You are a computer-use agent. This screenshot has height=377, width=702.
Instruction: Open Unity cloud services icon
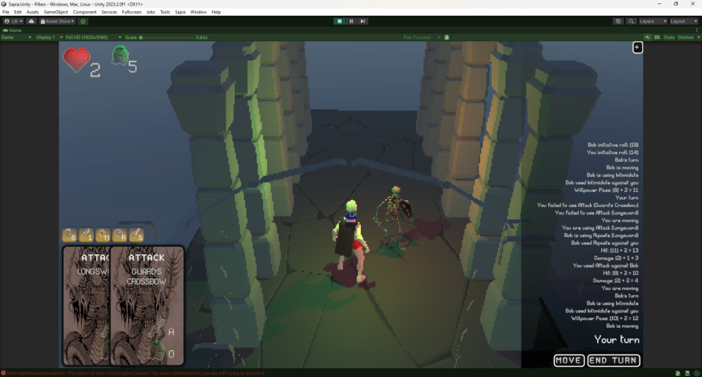[x=31, y=21]
